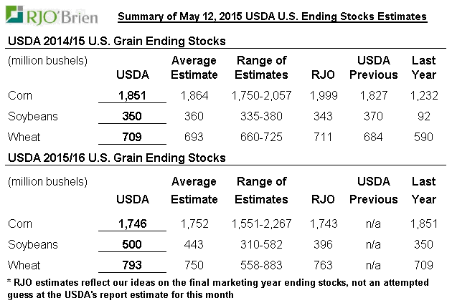Click the 2014/15 soybeans USDA value 350

133,115
